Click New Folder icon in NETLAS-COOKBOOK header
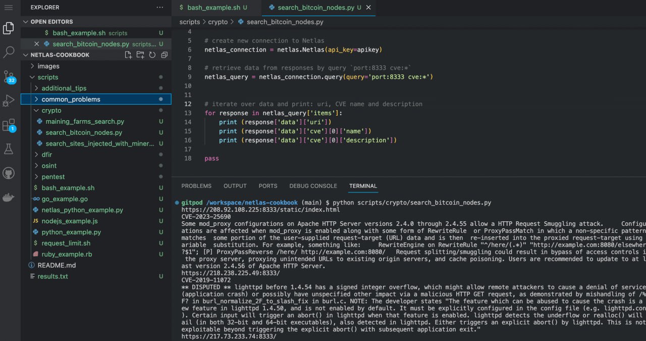This screenshot has width=646, height=341. point(140,55)
